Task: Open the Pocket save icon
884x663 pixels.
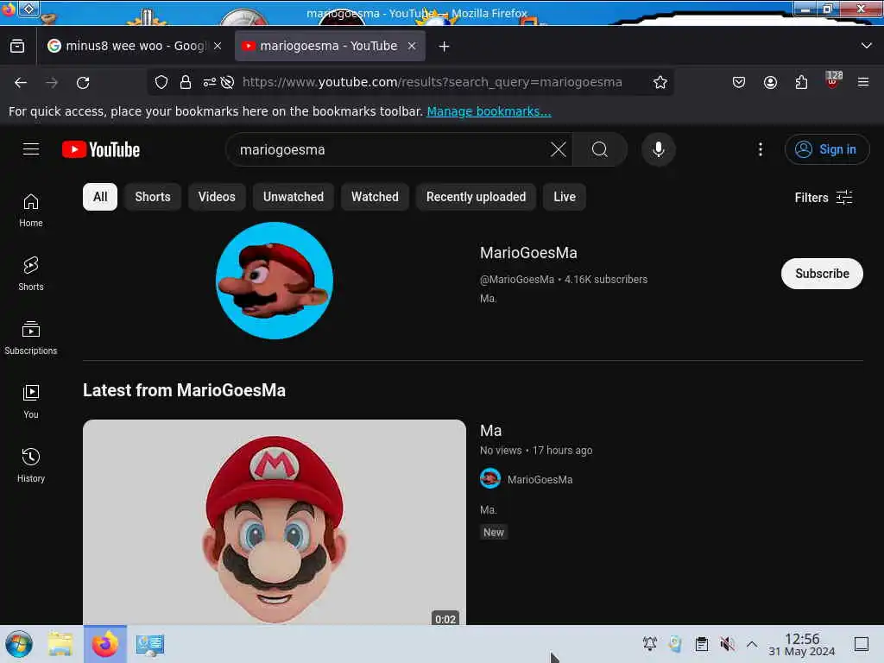Action: point(739,82)
